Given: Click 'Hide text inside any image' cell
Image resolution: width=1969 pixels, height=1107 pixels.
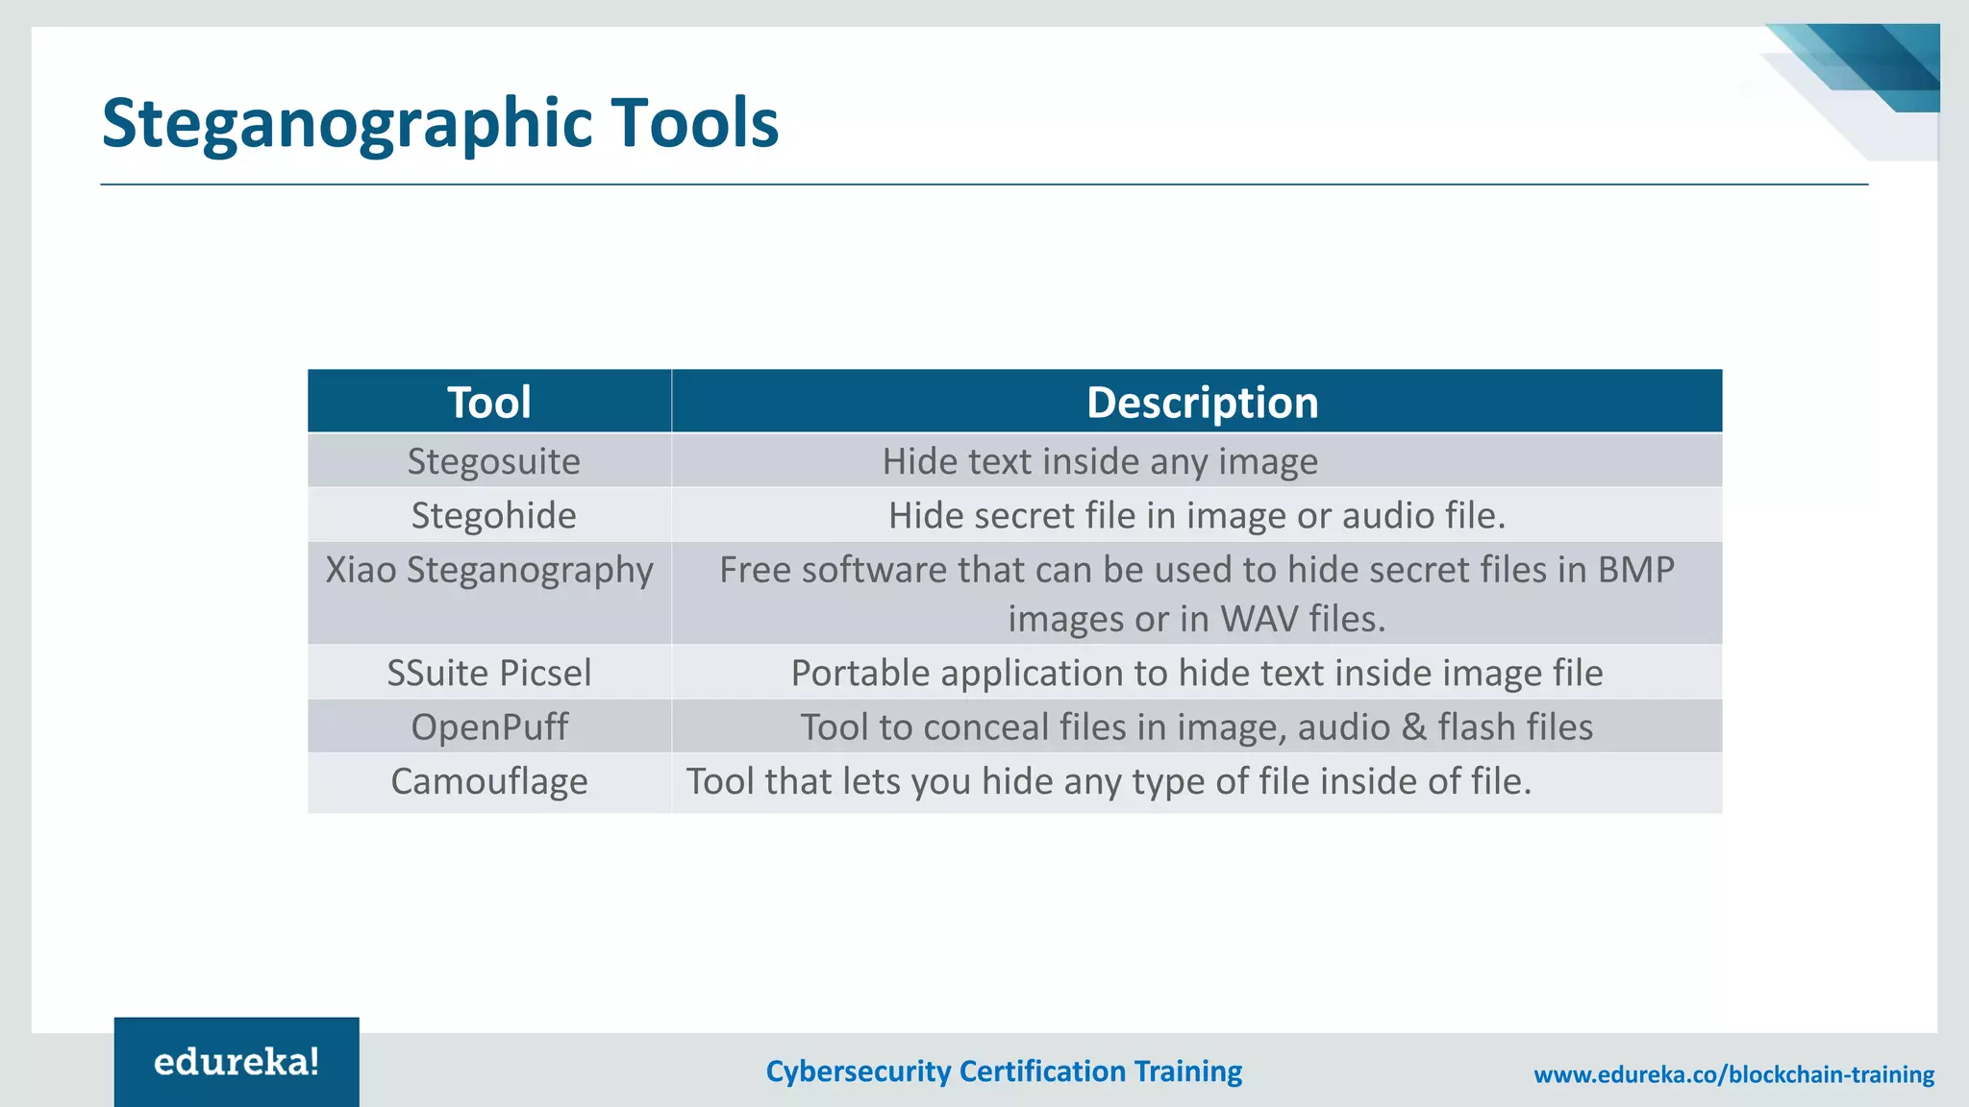Looking at the screenshot, I should [1197, 461].
